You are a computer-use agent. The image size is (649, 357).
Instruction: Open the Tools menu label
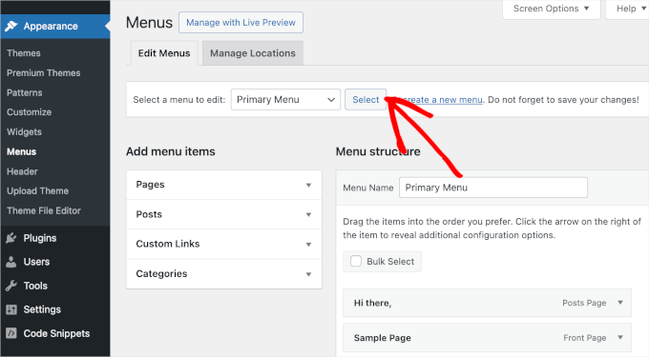[35, 286]
